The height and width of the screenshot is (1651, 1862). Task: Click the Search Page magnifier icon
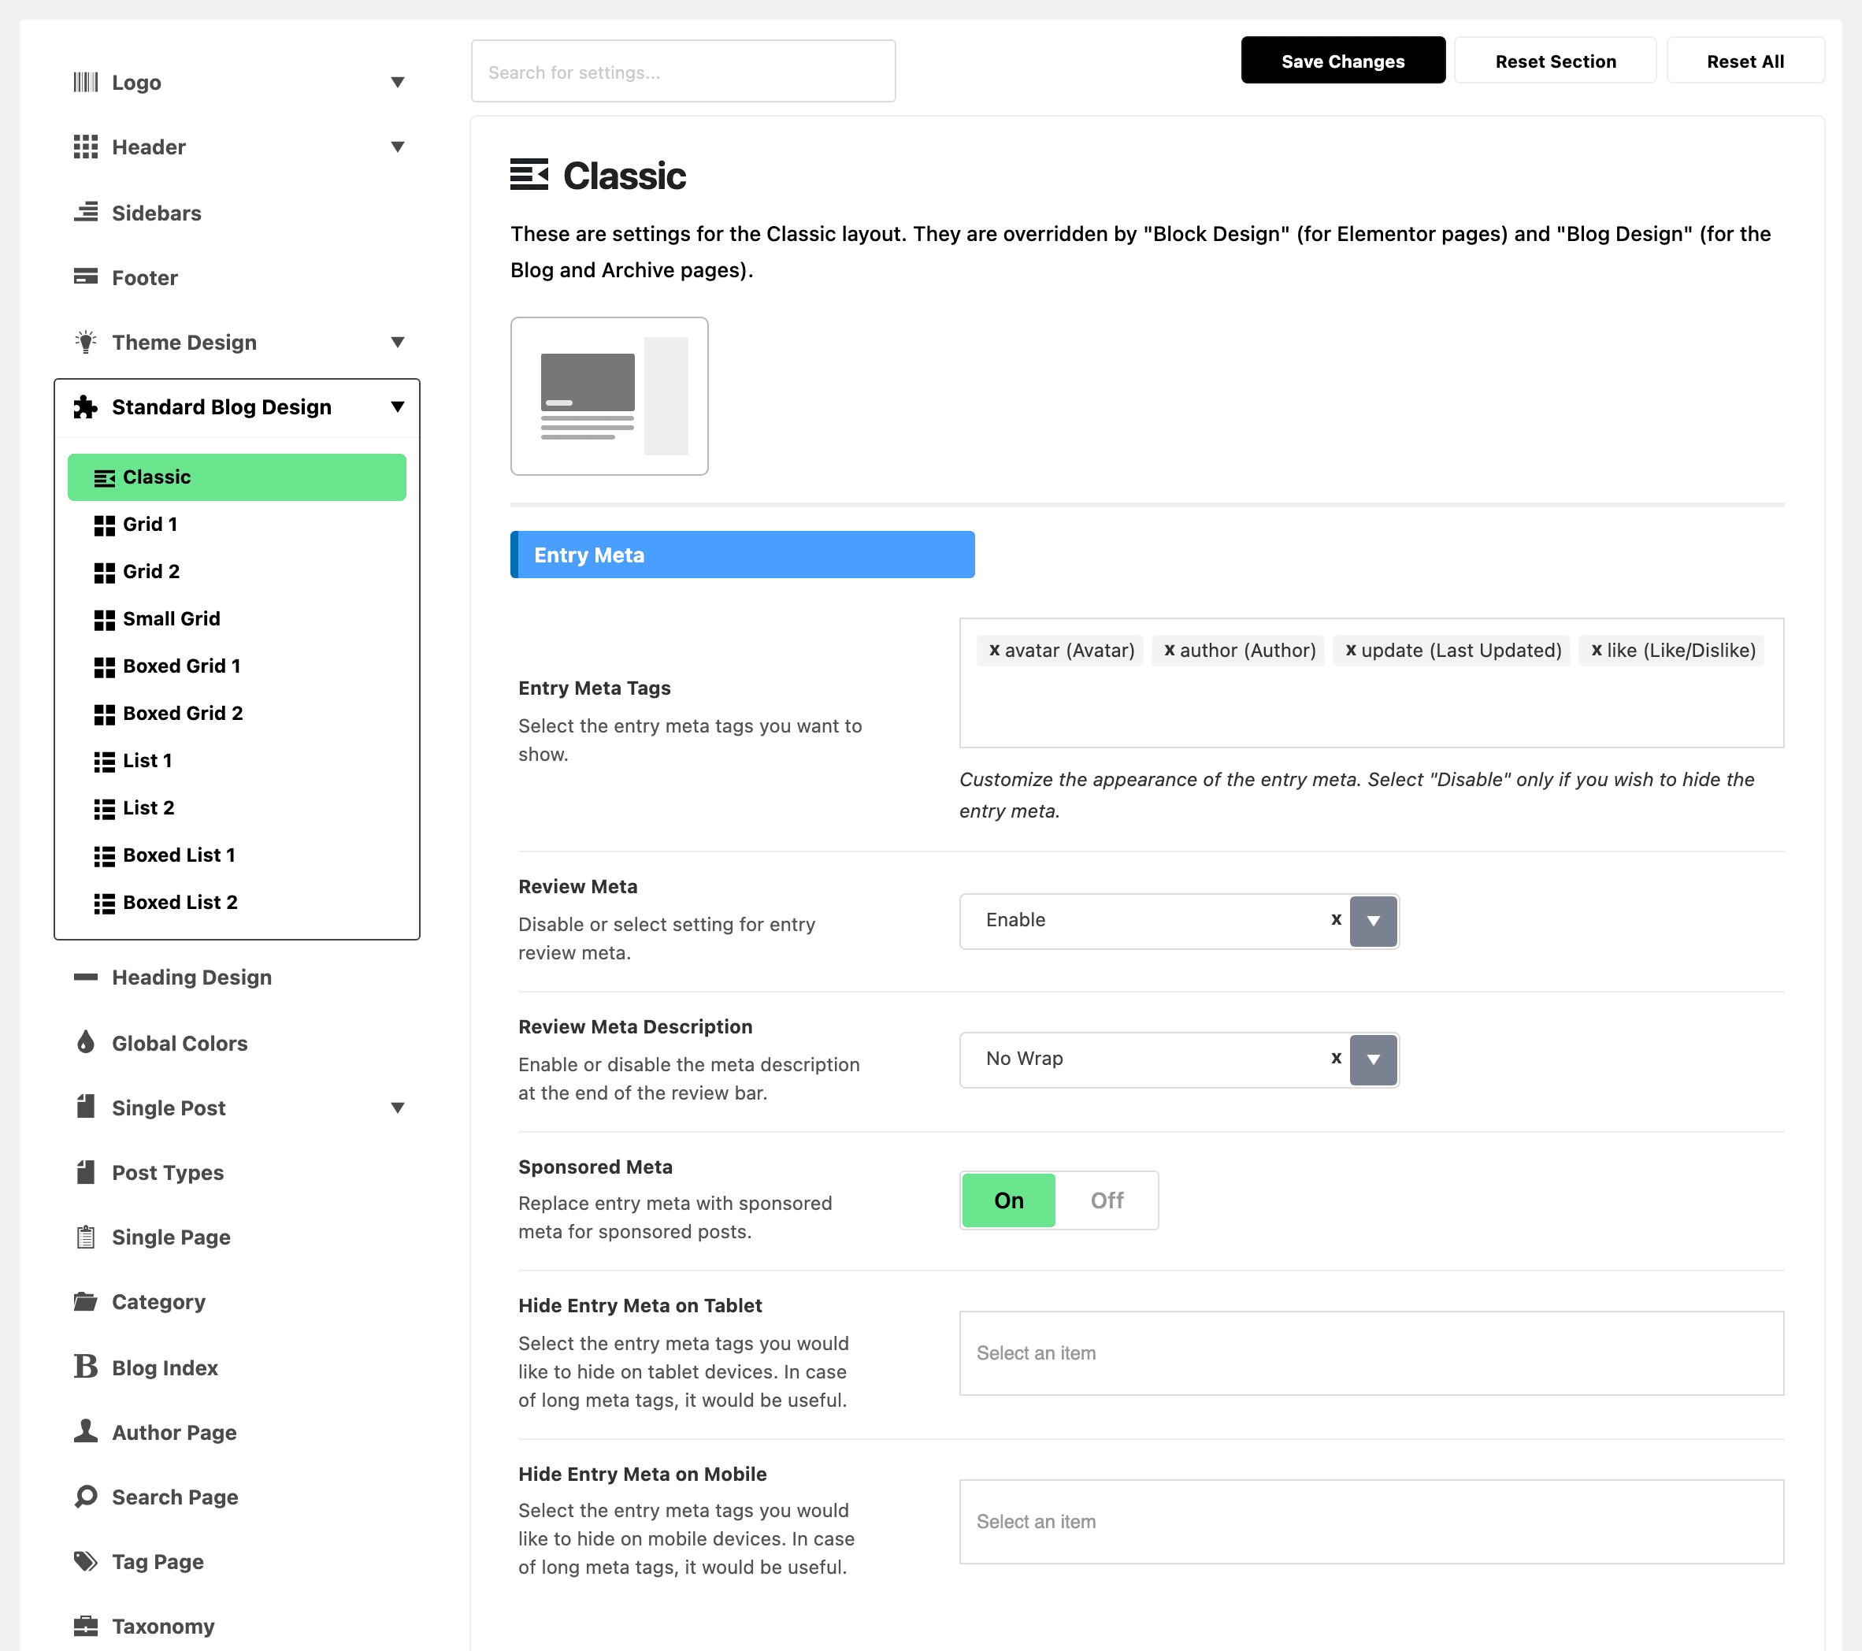coord(86,1496)
